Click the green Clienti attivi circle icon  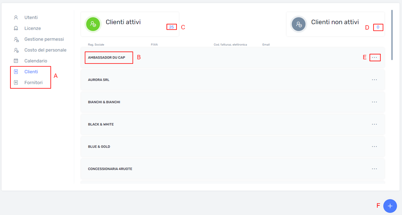93,24
